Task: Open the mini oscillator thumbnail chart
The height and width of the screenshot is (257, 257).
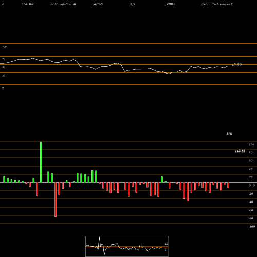Action: coord(127,246)
